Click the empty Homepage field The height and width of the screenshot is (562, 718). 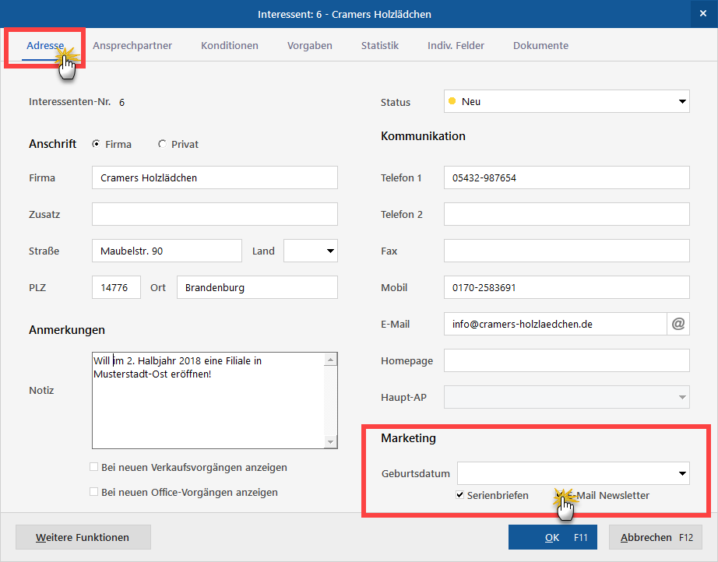(566, 360)
